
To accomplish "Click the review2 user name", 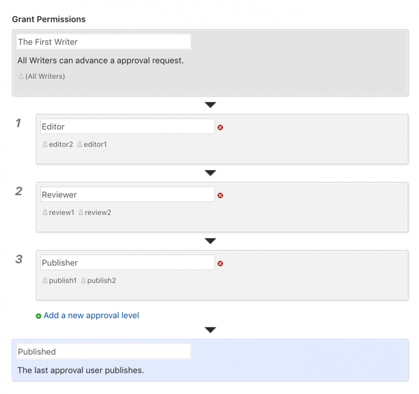I will (x=98, y=212).
